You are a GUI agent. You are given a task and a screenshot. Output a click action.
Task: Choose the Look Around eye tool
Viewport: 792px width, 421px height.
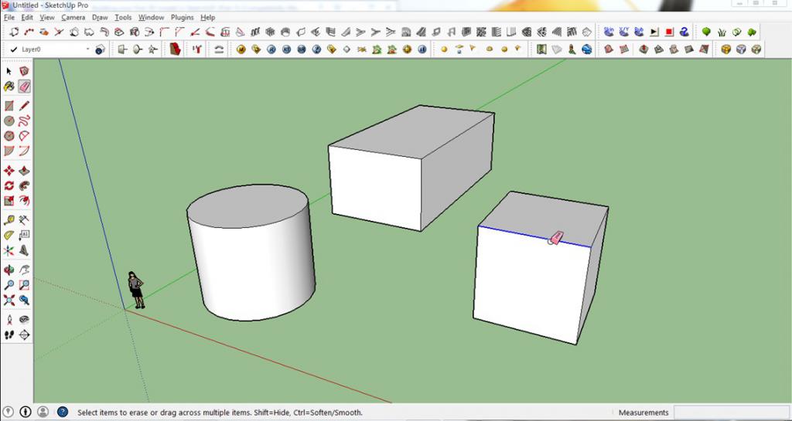point(24,320)
